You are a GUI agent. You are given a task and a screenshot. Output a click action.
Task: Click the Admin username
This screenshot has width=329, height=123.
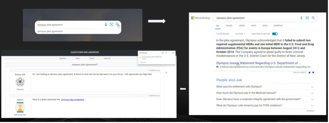(20, 100)
